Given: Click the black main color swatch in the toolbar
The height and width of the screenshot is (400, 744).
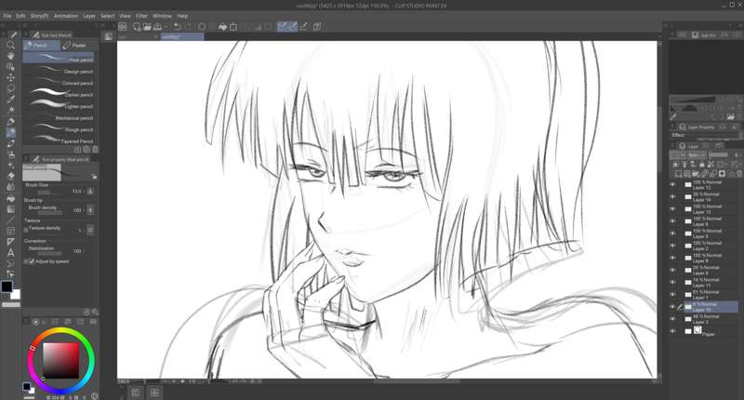Looking at the screenshot, I should (x=7, y=287).
